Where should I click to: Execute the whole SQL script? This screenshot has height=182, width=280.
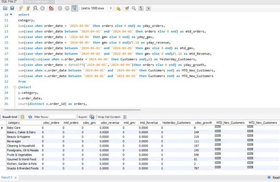[x=21, y=8]
